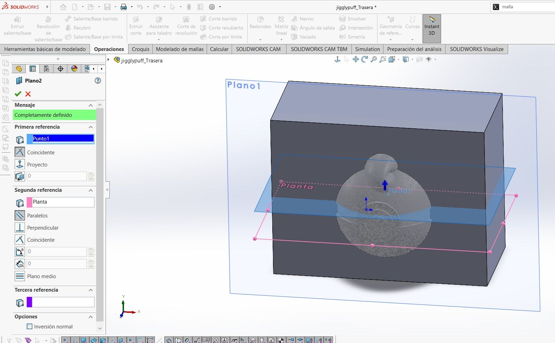Open the SOLIDWORKS Visualize tab

tap(477, 49)
